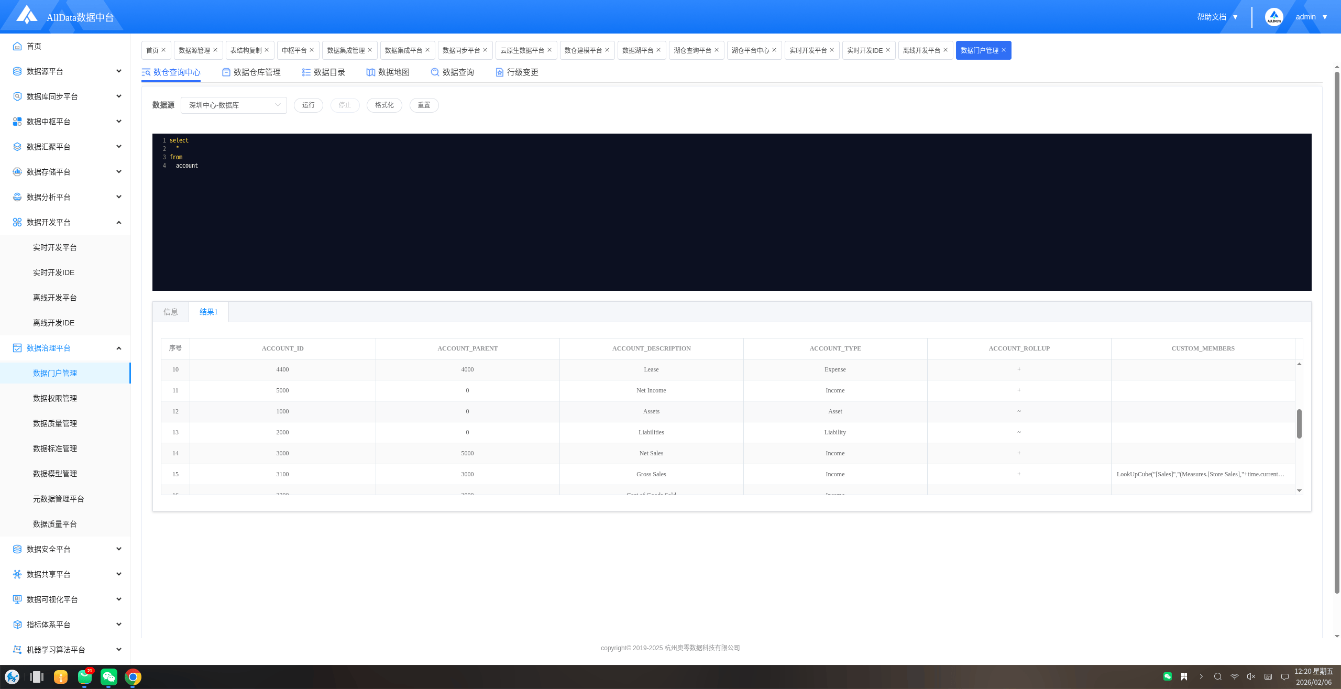Launch Chrome from the taskbar
Image resolution: width=1341 pixels, height=689 pixels.
click(133, 677)
